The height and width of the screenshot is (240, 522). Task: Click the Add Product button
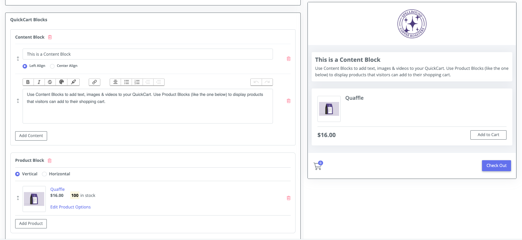[31, 224]
